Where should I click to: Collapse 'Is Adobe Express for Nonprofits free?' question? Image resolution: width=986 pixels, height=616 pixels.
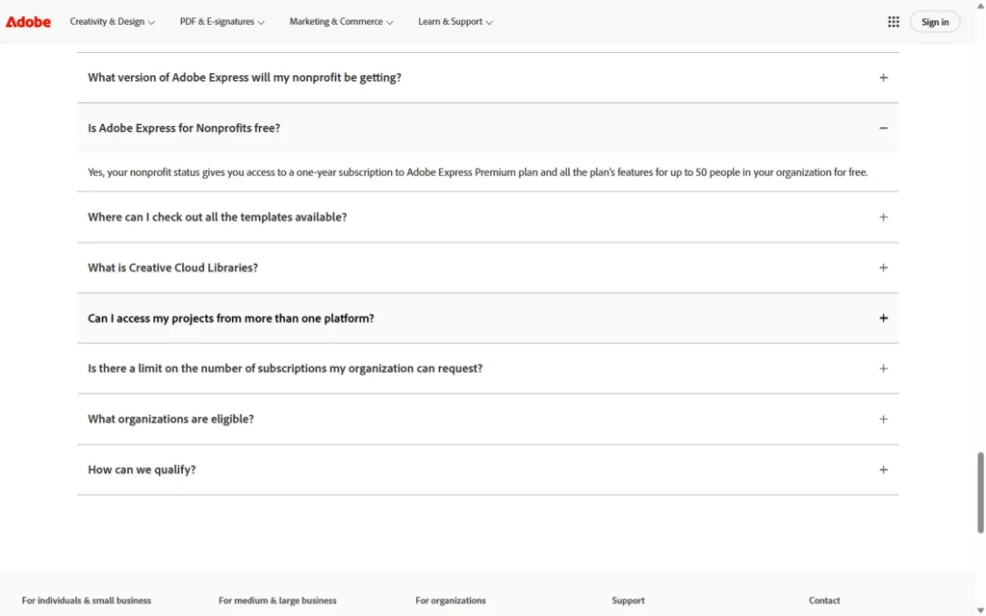point(488,128)
